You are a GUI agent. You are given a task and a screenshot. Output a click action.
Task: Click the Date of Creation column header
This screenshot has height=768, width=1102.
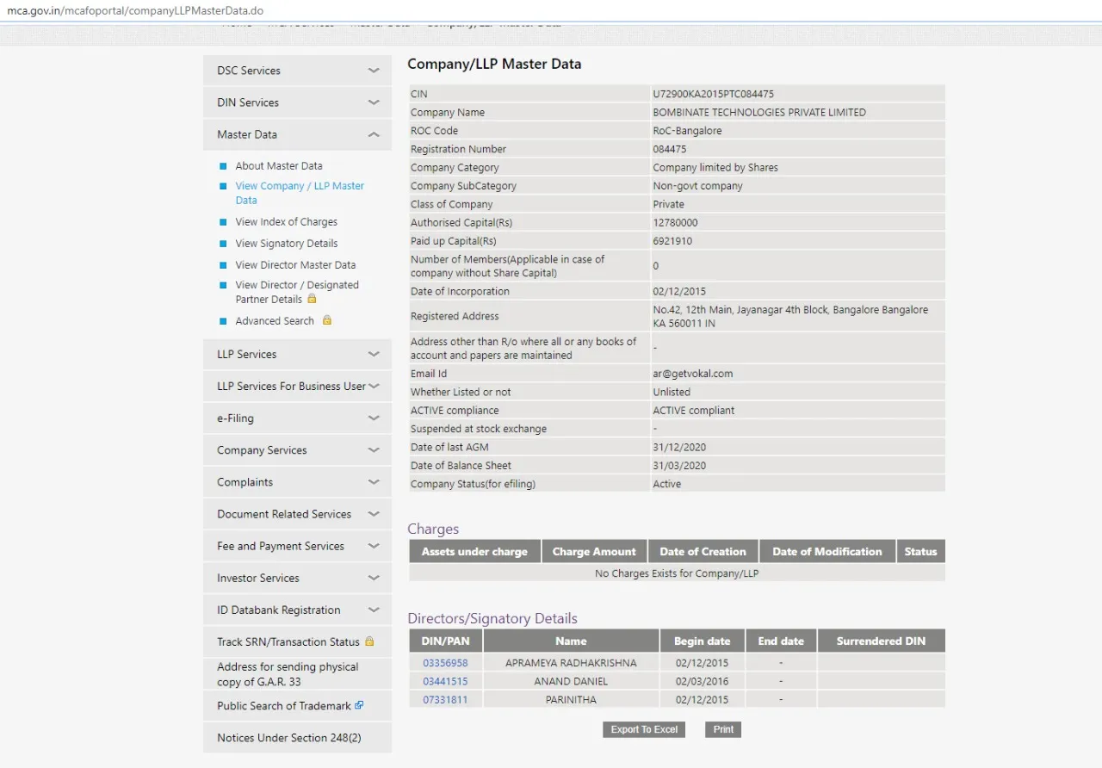pyautogui.click(x=703, y=552)
